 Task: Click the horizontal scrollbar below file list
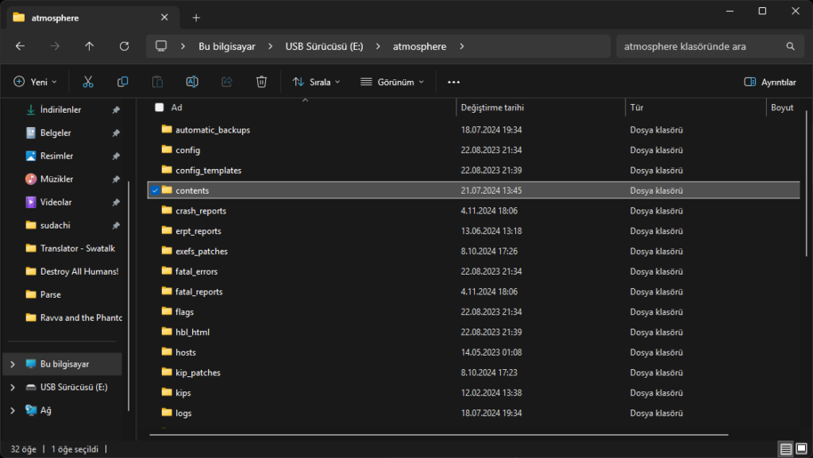[437, 434]
